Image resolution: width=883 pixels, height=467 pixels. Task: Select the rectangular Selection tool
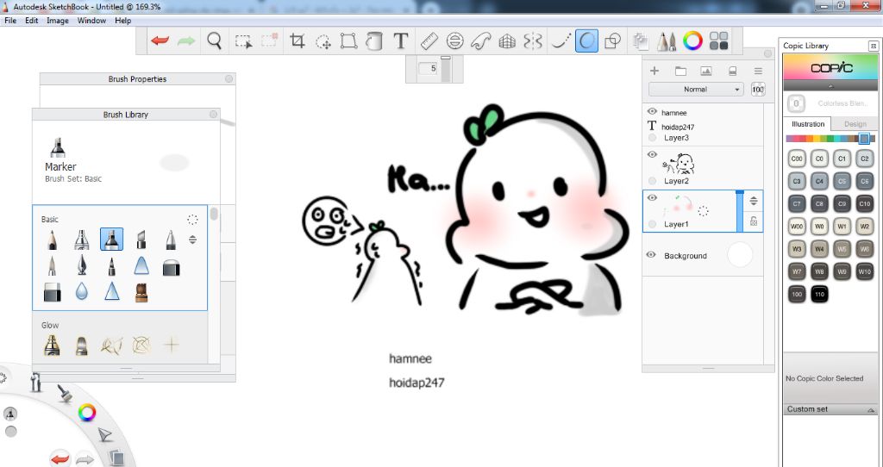(243, 41)
